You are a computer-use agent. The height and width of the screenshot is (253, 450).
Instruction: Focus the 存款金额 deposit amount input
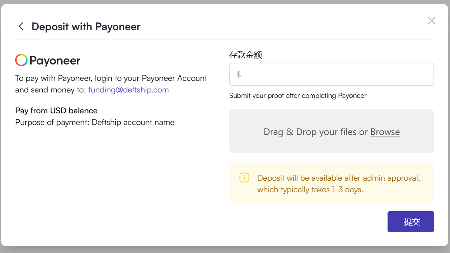[x=331, y=74]
